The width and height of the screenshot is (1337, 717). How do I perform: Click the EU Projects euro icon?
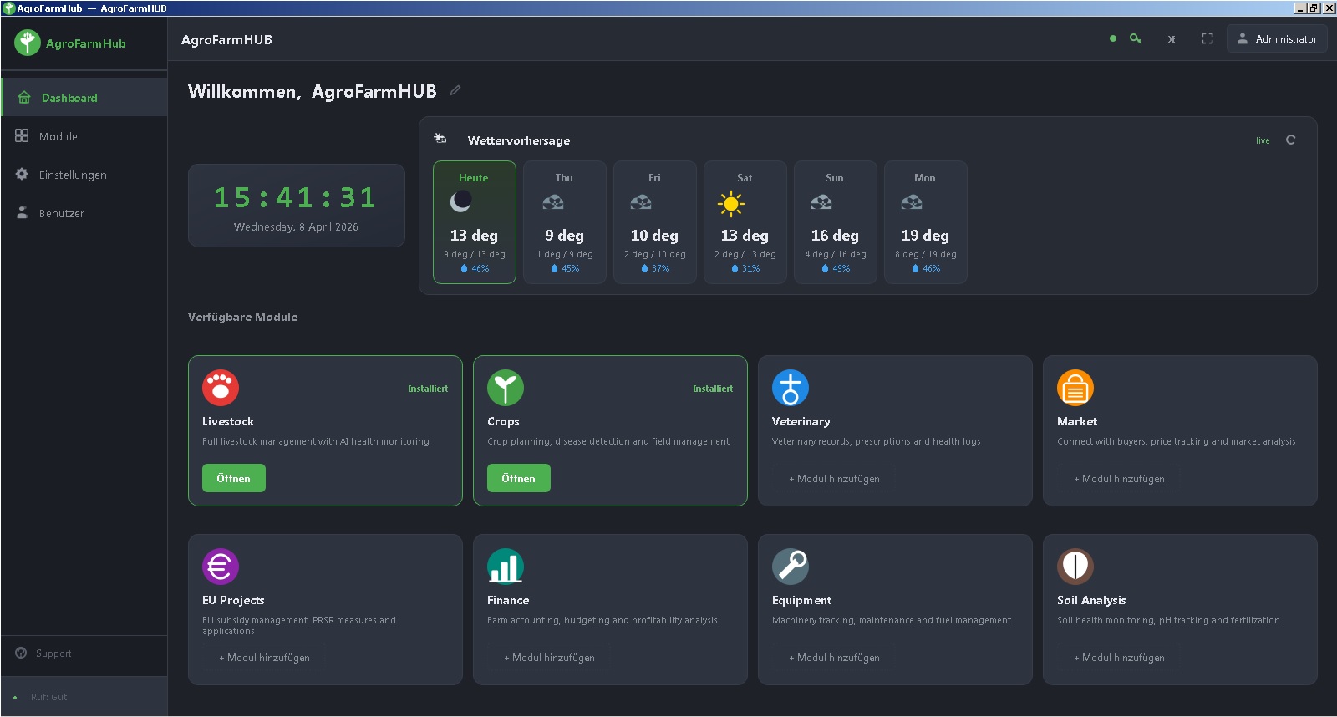click(221, 567)
